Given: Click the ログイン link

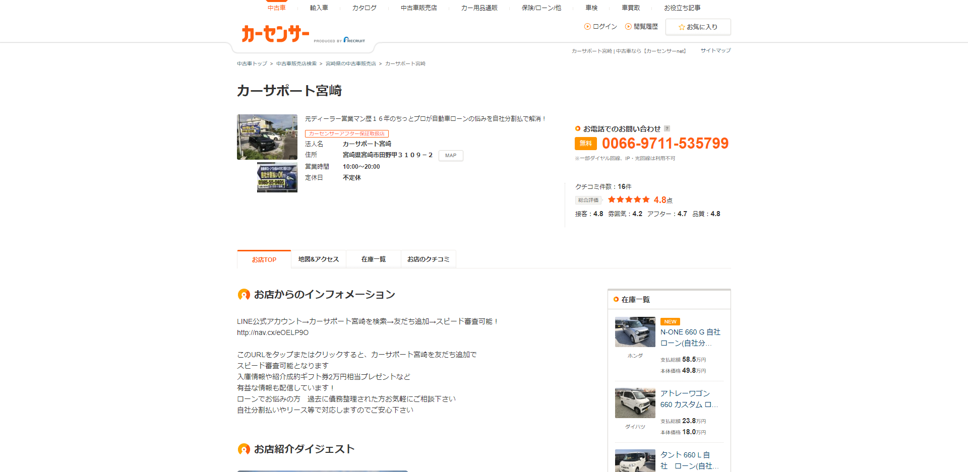Looking at the screenshot, I should (x=604, y=27).
